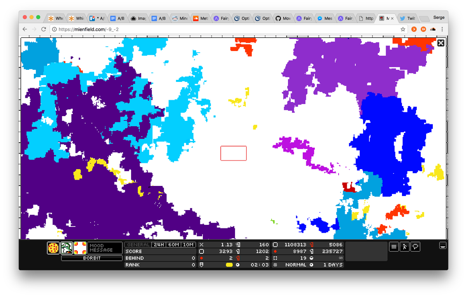Click the RANK row label
The width and height of the screenshot is (467, 297).
[132, 265]
